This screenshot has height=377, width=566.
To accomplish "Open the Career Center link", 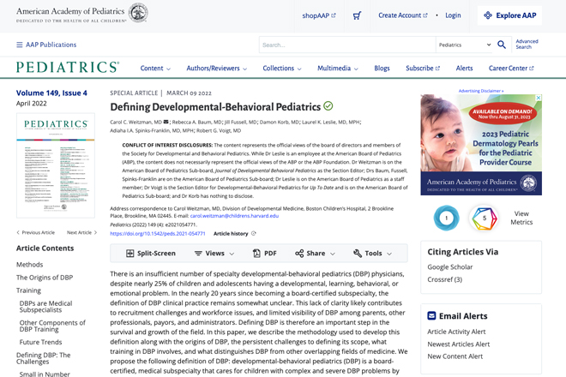I will point(511,69).
